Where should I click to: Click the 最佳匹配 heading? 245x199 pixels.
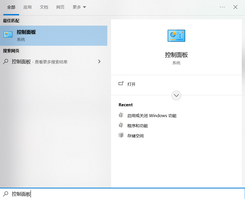click(11, 21)
